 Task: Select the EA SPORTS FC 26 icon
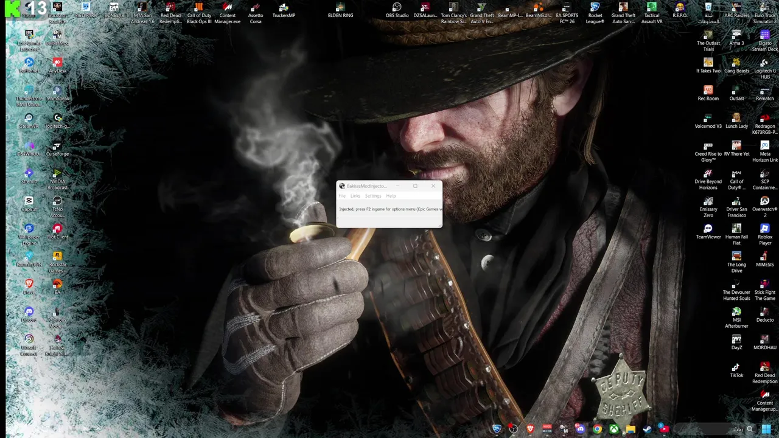click(567, 13)
